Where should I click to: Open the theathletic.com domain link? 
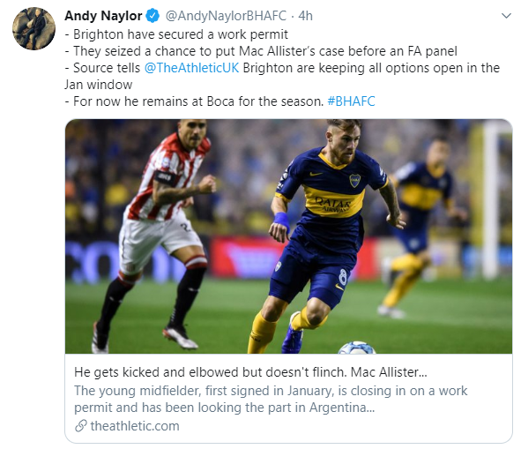pyautogui.click(x=135, y=426)
